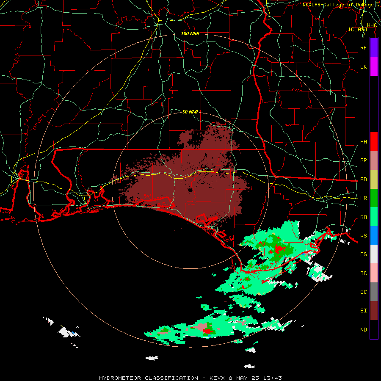Click the 'BD' legend label
The width and height of the screenshot is (381, 381).
coord(363,179)
